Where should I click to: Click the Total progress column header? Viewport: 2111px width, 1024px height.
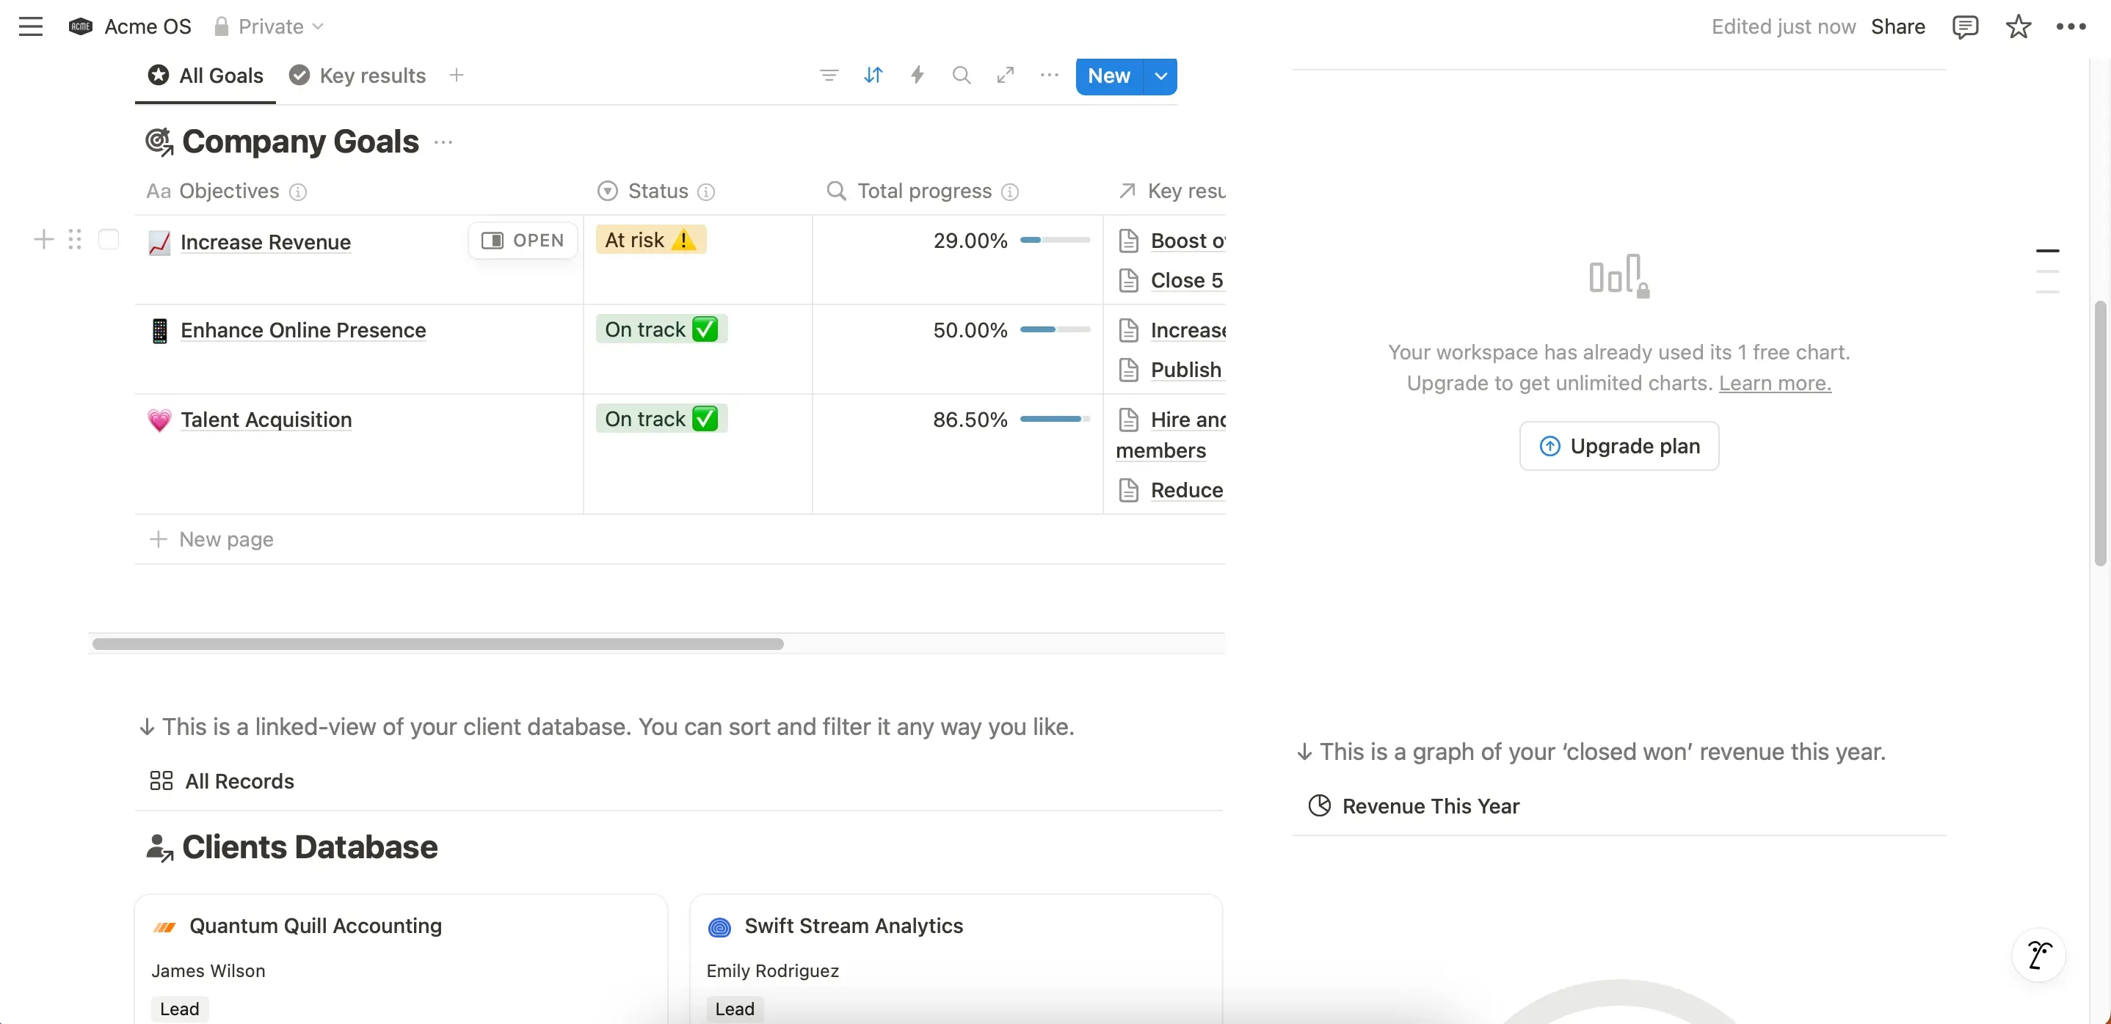pos(957,191)
